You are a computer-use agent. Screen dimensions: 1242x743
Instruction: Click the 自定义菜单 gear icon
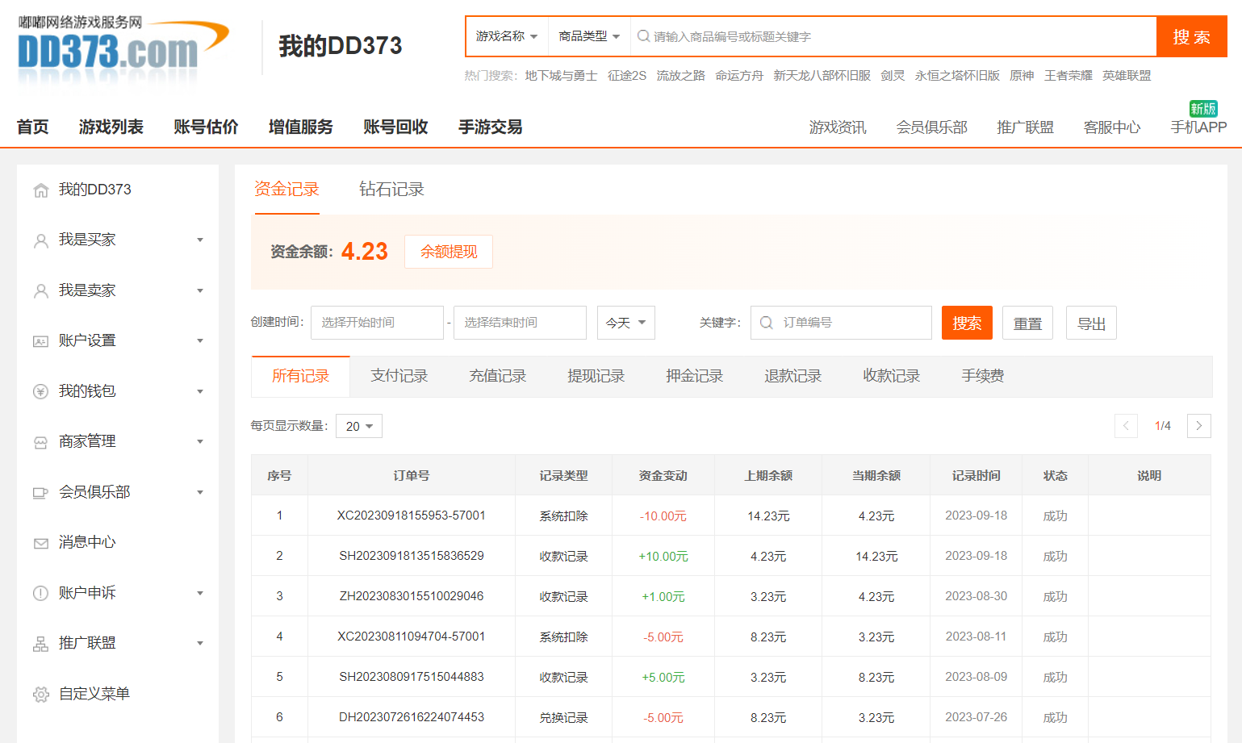pyautogui.click(x=40, y=695)
